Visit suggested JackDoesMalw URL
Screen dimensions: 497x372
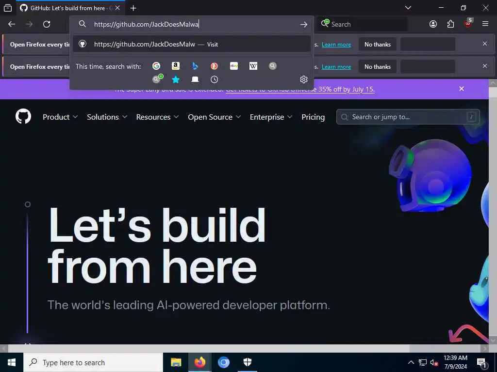pyautogui.click(x=191, y=44)
